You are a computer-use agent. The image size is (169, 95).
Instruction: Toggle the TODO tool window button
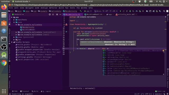click(x=15, y=91)
